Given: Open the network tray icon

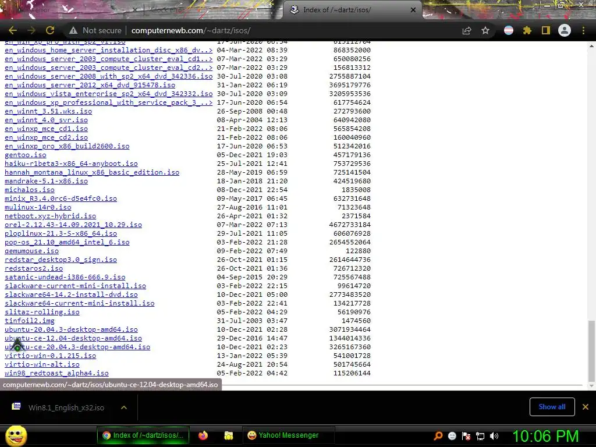Looking at the screenshot, I should (x=480, y=436).
